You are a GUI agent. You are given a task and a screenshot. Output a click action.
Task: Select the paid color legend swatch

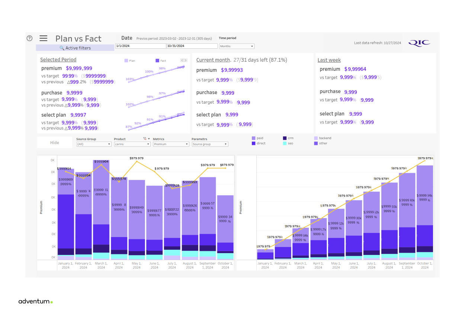click(x=254, y=138)
